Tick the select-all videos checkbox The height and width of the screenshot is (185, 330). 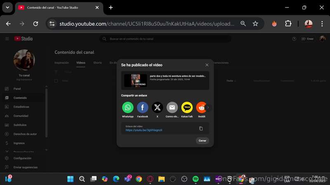[x=56, y=81]
